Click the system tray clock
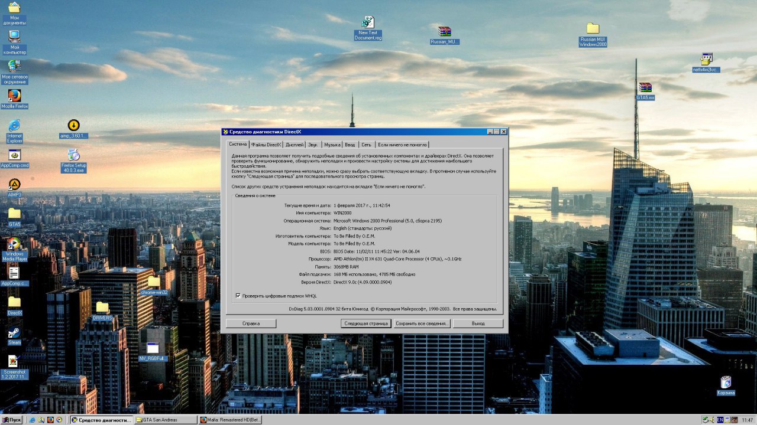Screen dimensions: 757x425 (x=747, y=420)
